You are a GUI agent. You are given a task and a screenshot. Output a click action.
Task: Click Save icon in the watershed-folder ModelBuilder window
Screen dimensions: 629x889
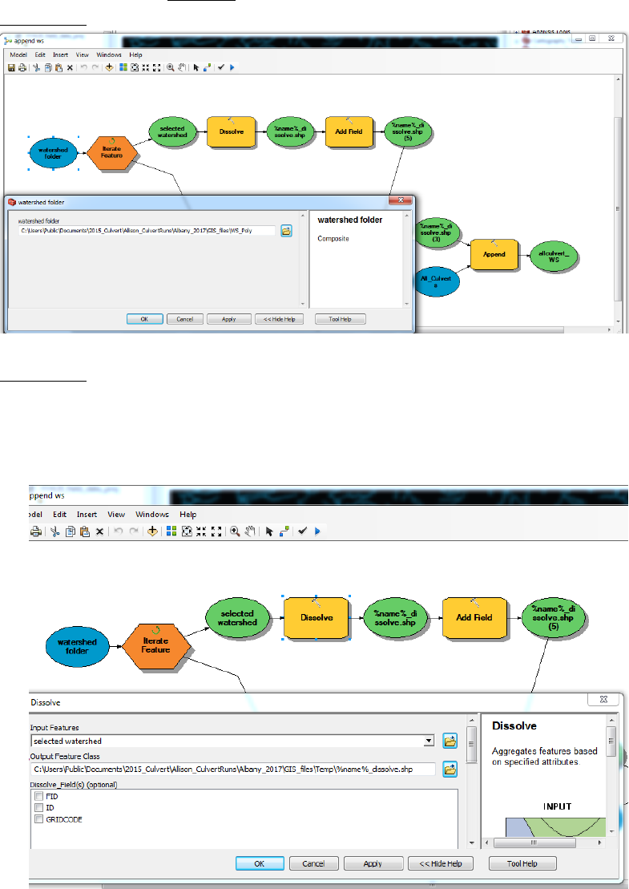click(11, 67)
